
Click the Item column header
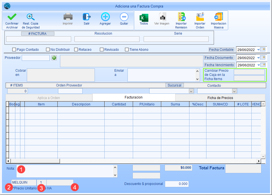[41, 104]
